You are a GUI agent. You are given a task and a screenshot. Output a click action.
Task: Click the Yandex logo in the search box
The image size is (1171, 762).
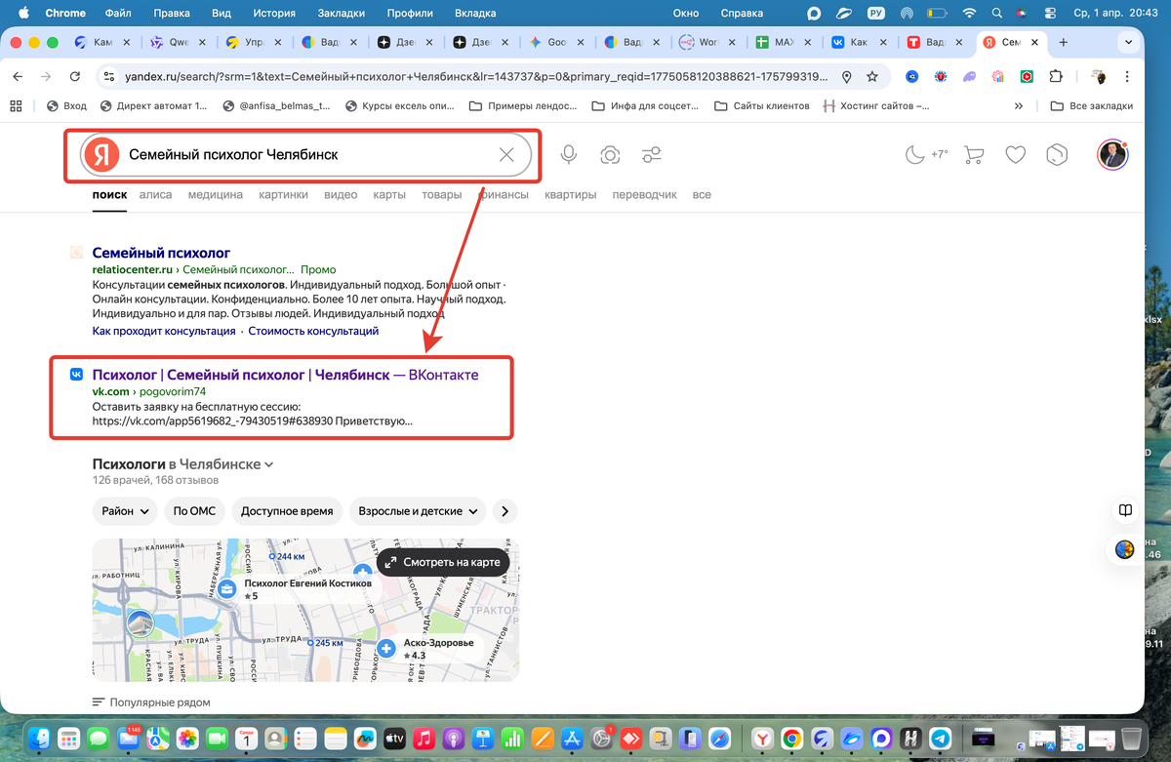click(101, 155)
